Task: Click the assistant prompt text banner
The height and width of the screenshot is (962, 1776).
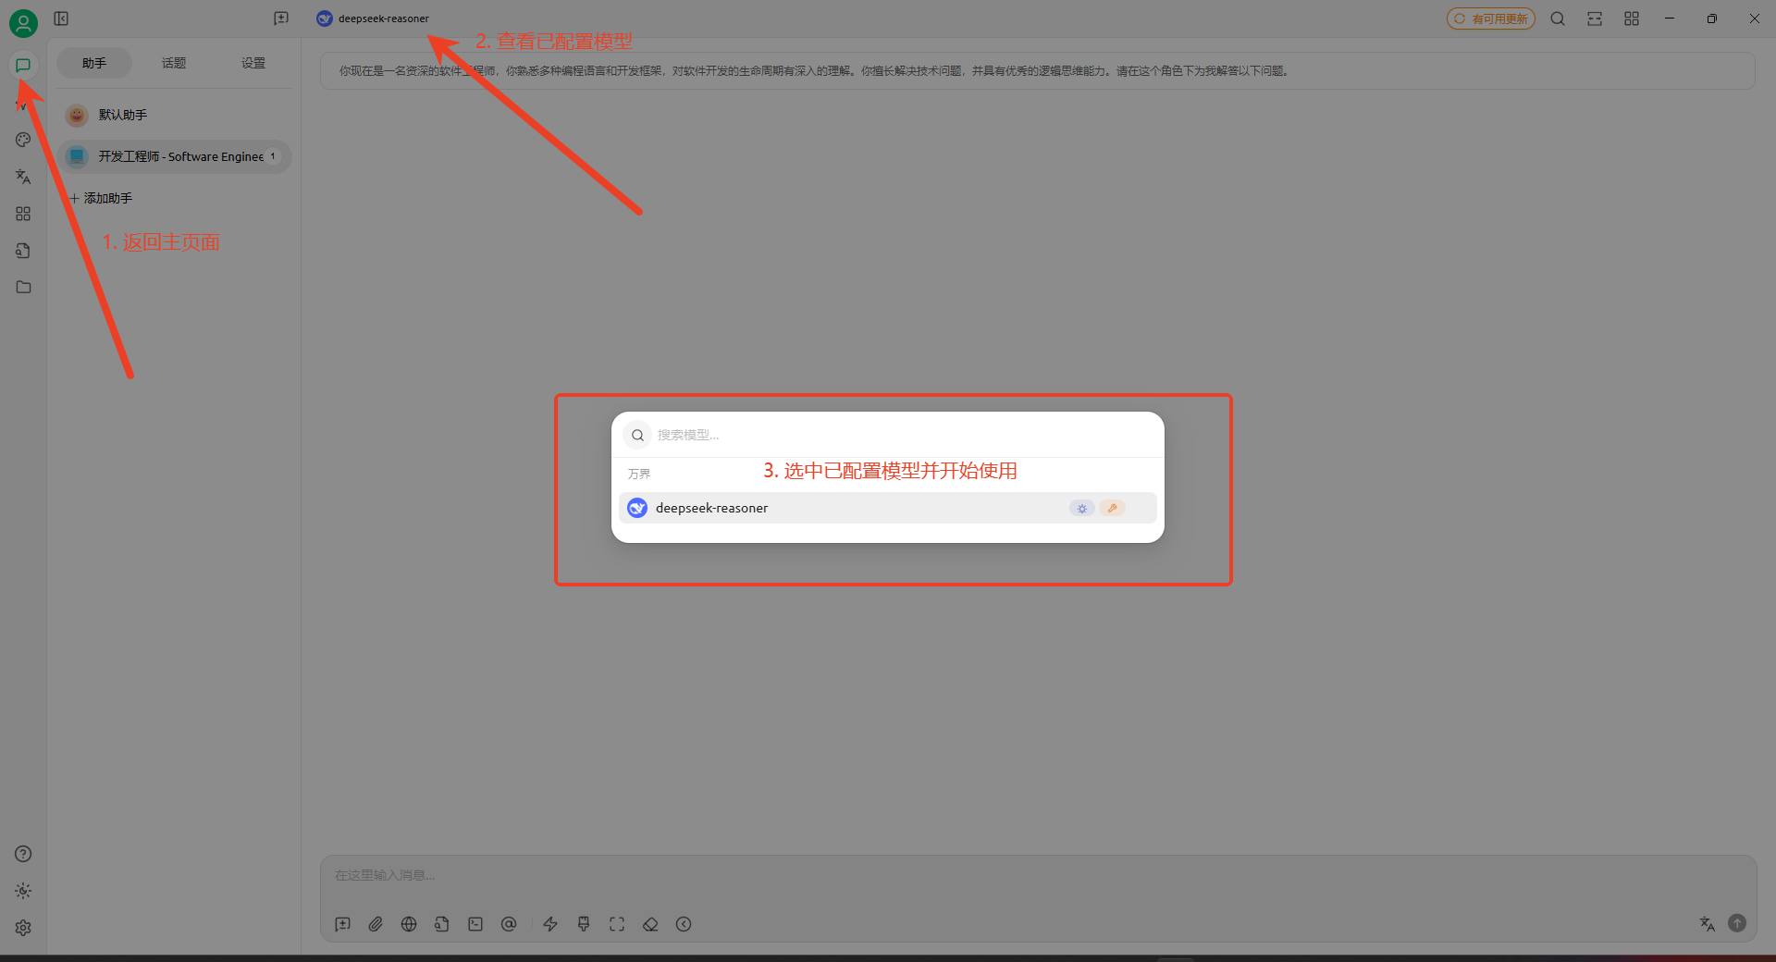Action: tap(1038, 71)
